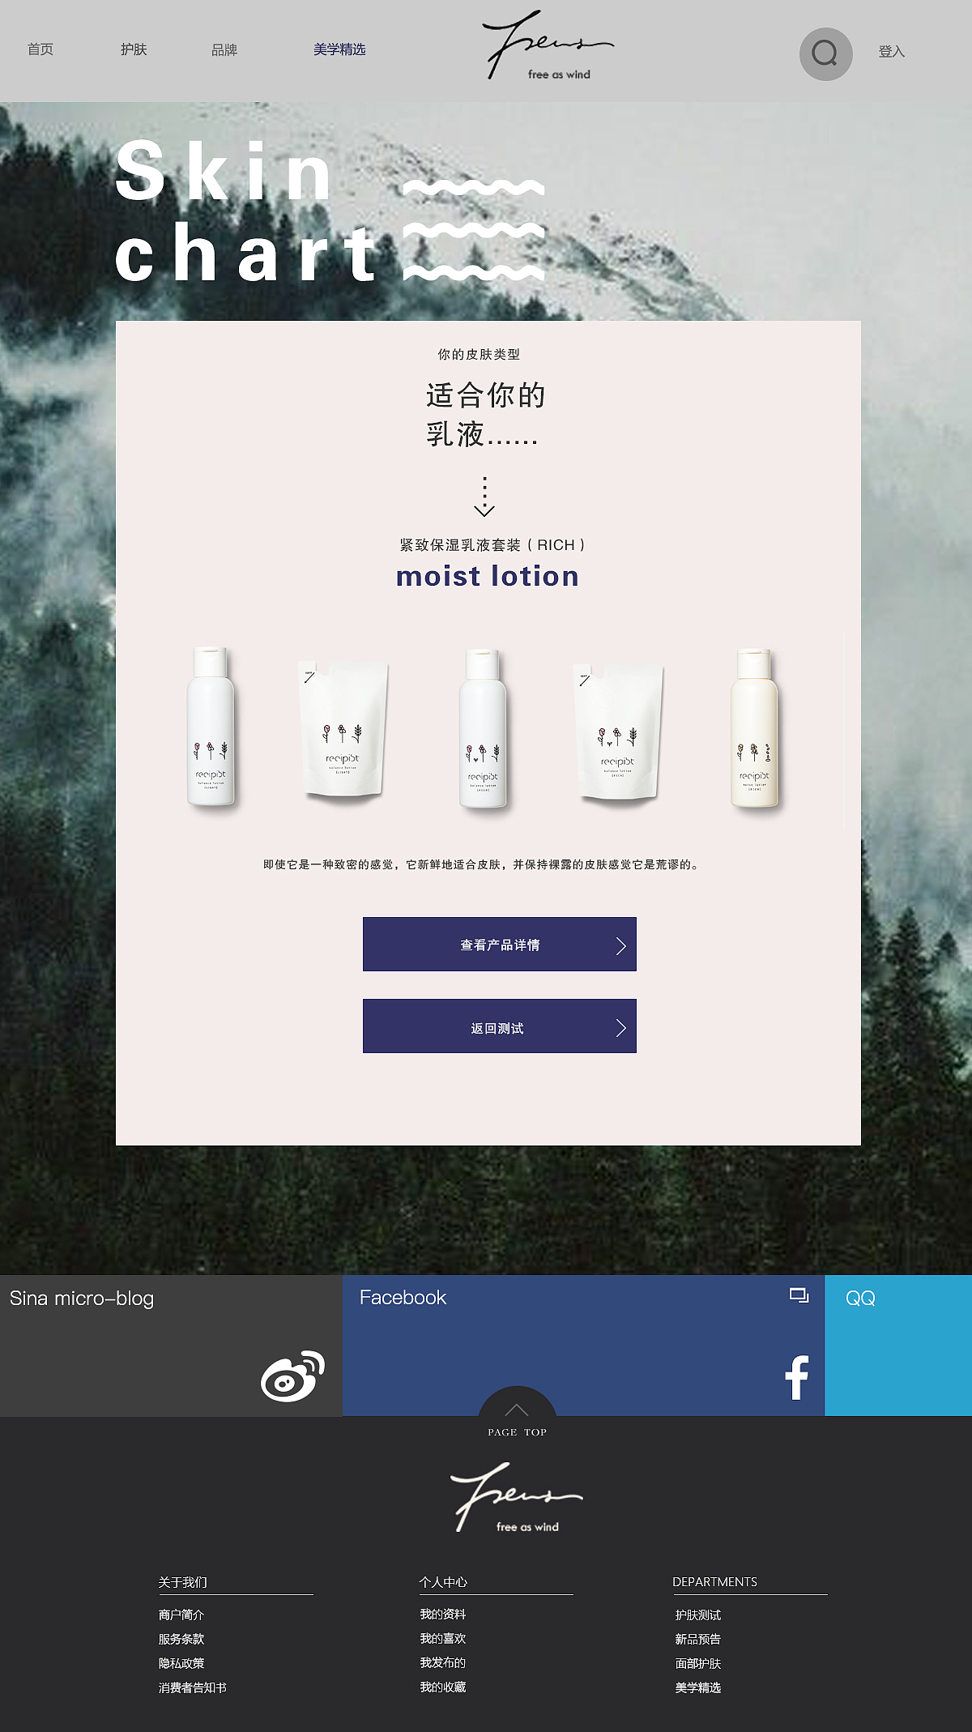The width and height of the screenshot is (972, 1732).
Task: Select the first white lotion bottle thumbnail
Action: [211, 727]
